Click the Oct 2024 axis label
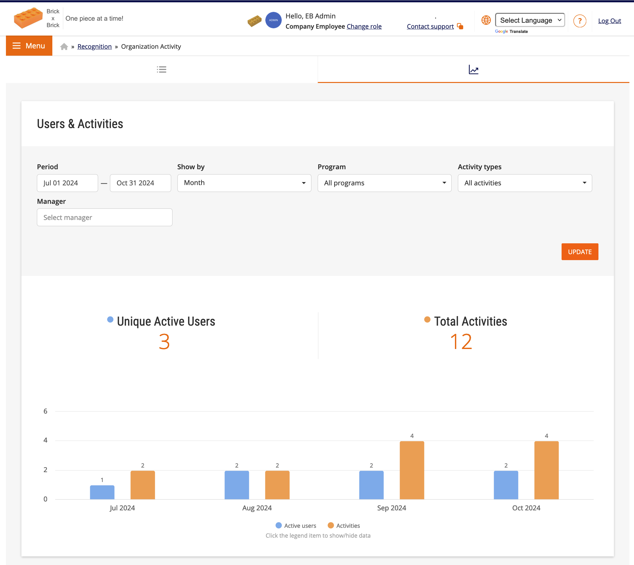The width and height of the screenshot is (634, 565). (526, 508)
